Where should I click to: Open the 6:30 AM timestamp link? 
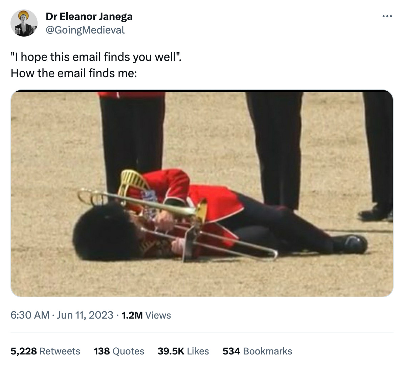(x=30, y=315)
